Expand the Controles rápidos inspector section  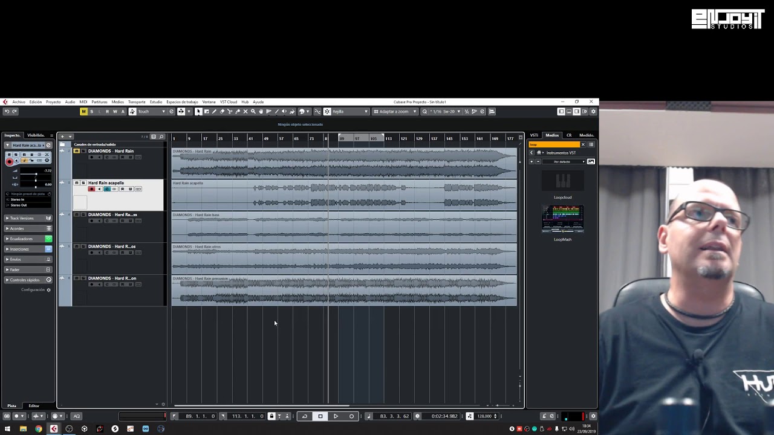tap(28, 280)
